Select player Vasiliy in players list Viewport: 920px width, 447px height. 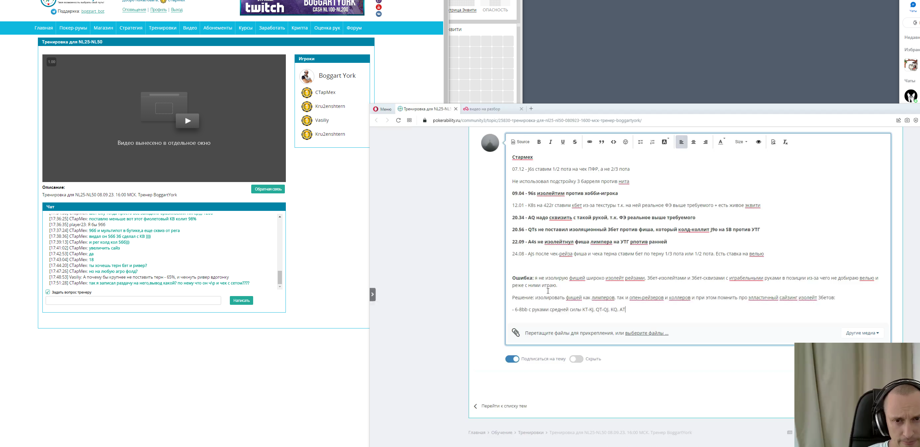pyautogui.click(x=322, y=120)
